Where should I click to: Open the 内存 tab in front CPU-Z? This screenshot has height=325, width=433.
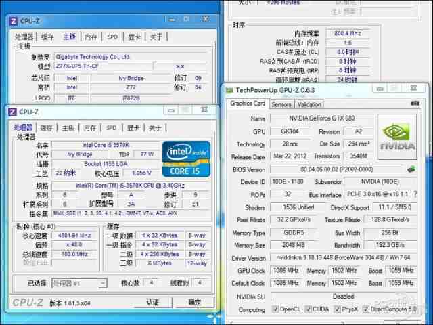click(90, 128)
